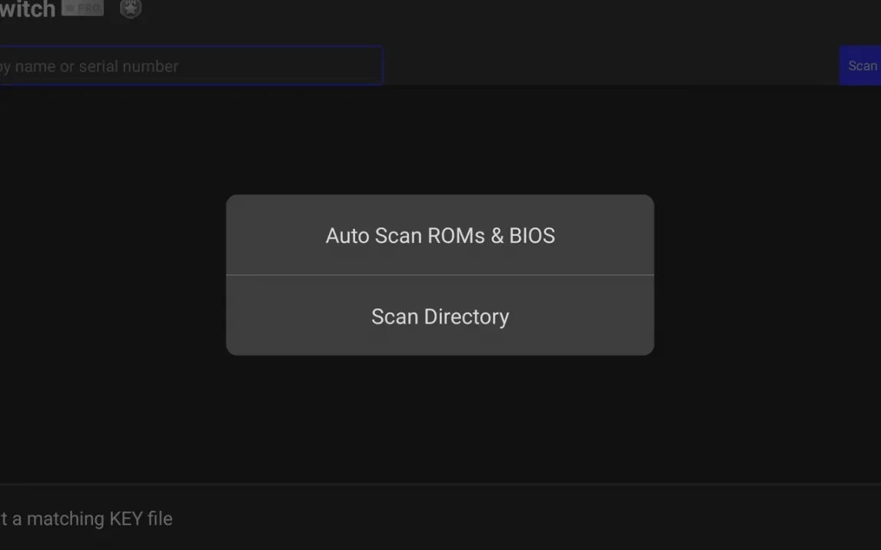The width and height of the screenshot is (881, 550).
Task: Select Scan Directory from the popup
Action: [x=440, y=316]
